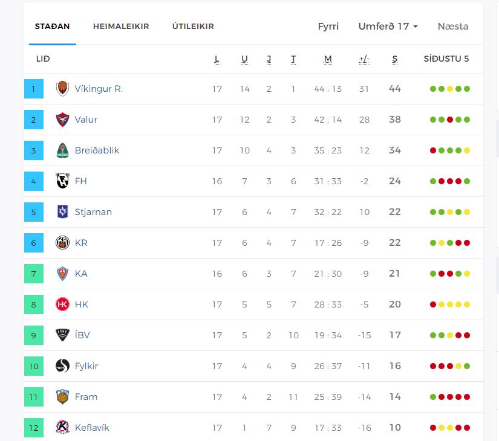The width and height of the screenshot is (499, 441).
Task: Open the Fylkir team link
Action: pos(86,366)
